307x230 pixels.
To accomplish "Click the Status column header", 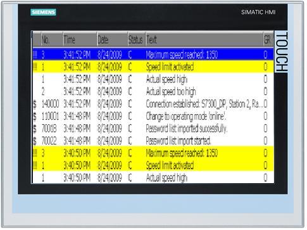I will coord(137,39).
